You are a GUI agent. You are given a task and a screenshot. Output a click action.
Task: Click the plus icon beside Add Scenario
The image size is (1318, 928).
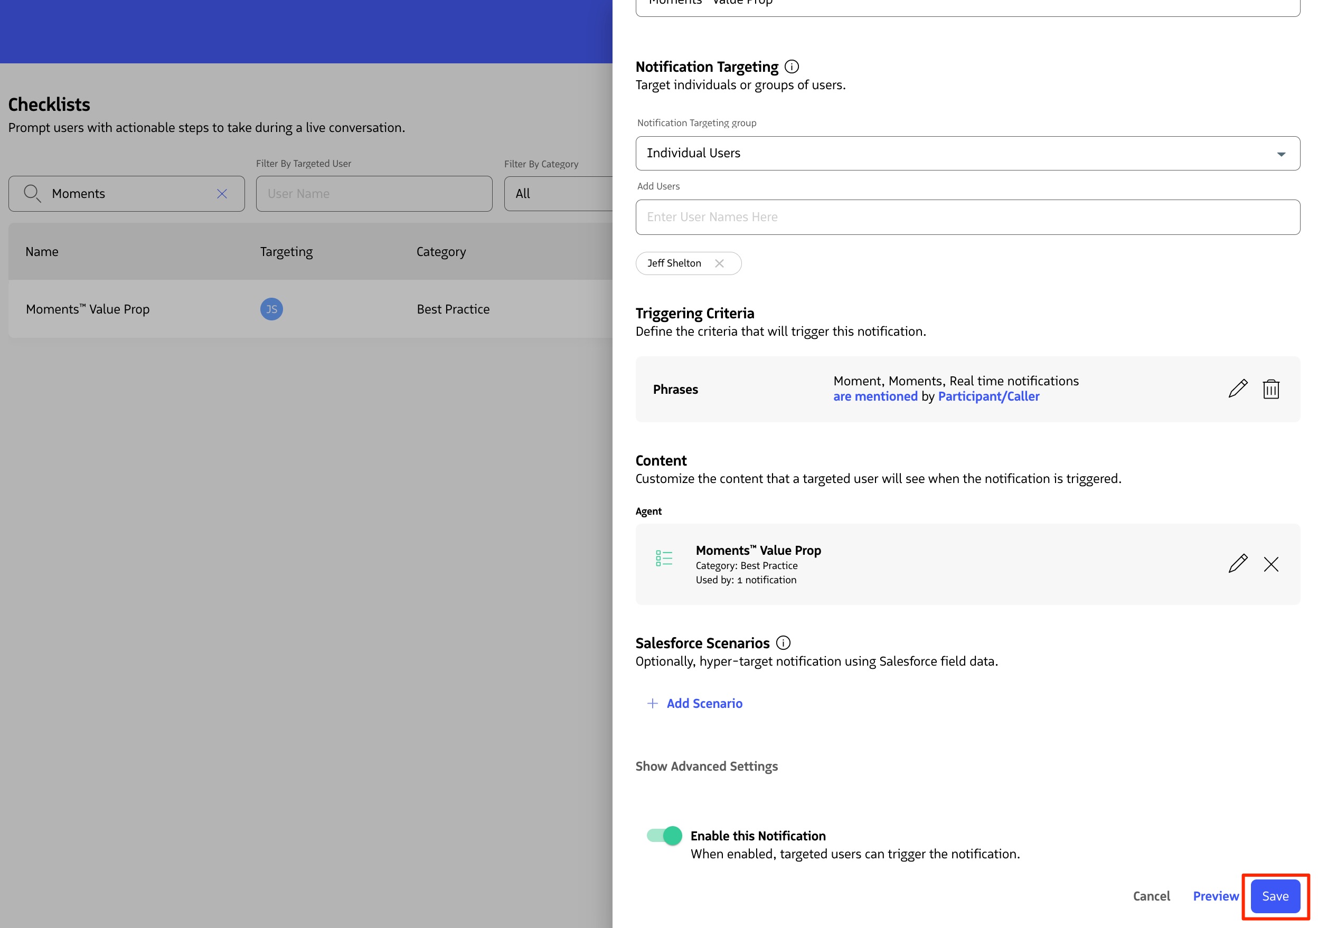(652, 704)
